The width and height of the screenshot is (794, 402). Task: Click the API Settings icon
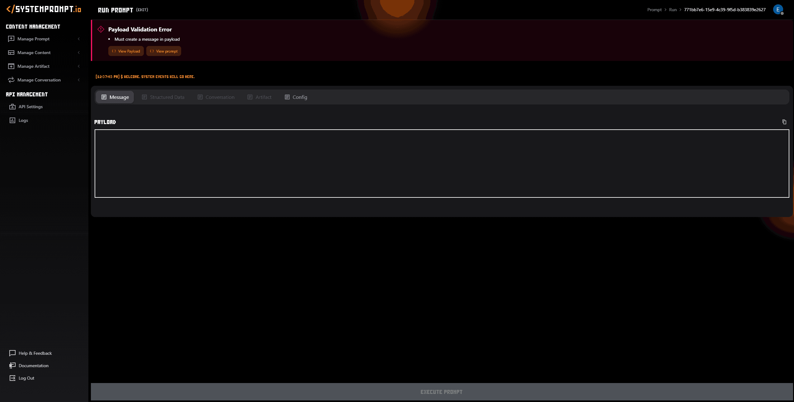(x=12, y=106)
